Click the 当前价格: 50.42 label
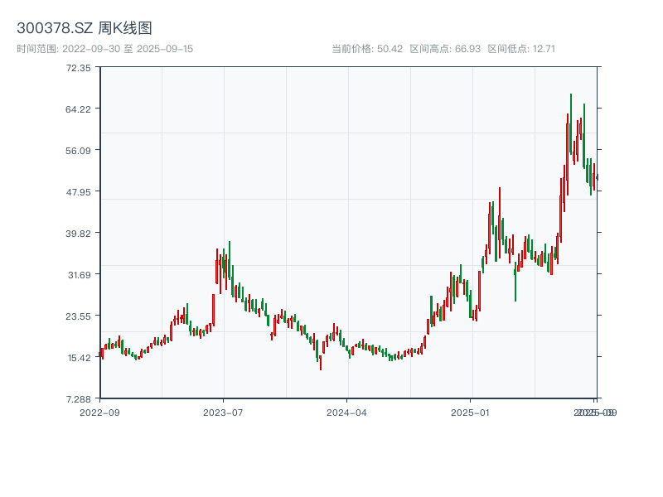Viewport: 663px width, 497px height. pos(367,49)
